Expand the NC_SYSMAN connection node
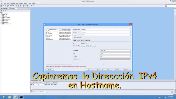The height and width of the screenshot is (99, 176). pos(1,18)
